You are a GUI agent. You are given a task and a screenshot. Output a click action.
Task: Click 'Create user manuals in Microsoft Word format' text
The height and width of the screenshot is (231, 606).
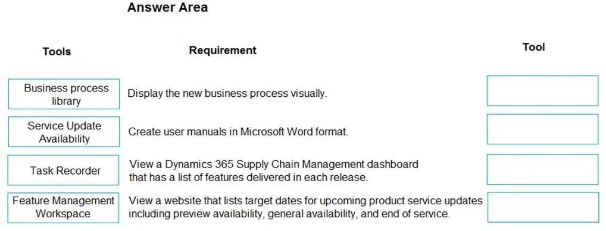[238, 132]
